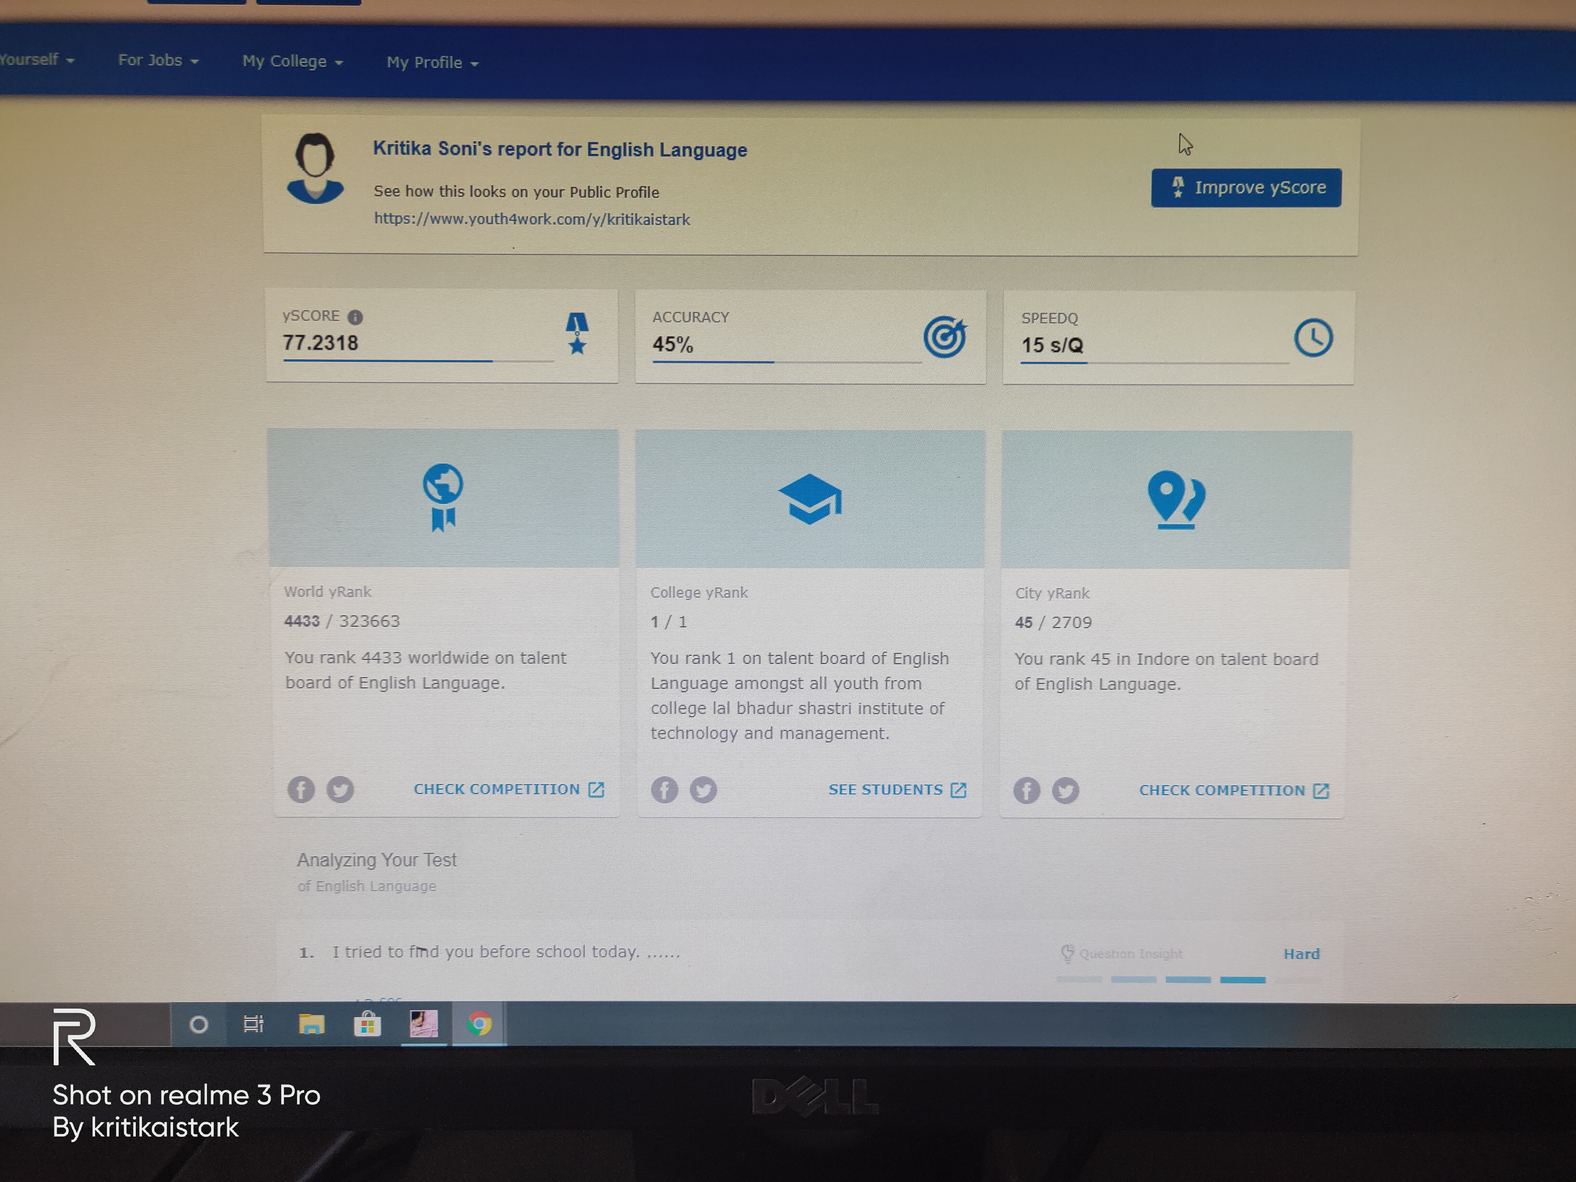Click Facebook share icon under City yRank
The height and width of the screenshot is (1182, 1576).
point(1027,791)
